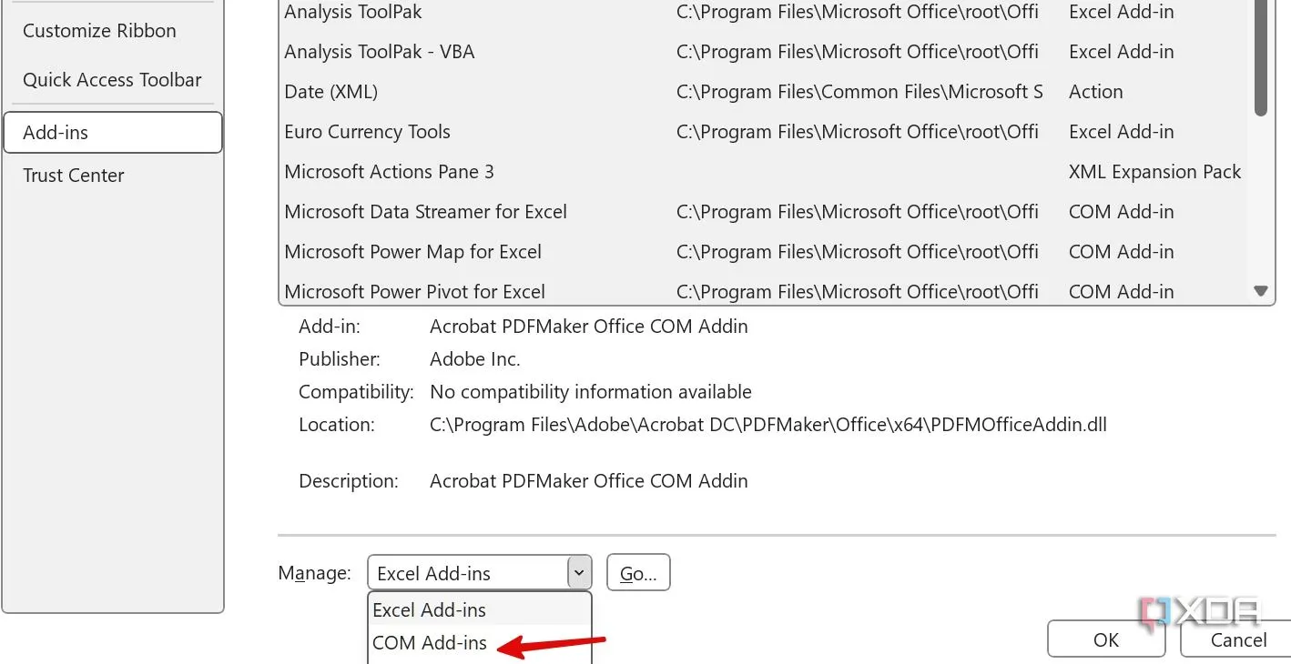Click the PDFMOfficeAddin.dll location path
The width and height of the screenshot is (1291, 664).
[767, 425]
